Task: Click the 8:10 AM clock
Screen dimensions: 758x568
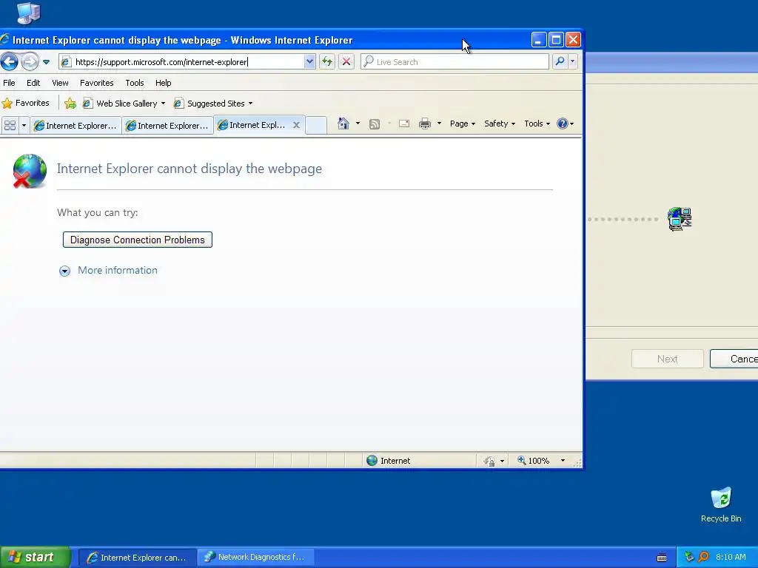Action: pos(731,558)
